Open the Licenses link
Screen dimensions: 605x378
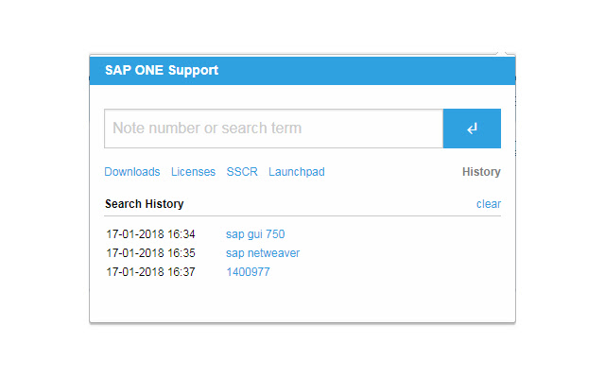[x=193, y=172]
